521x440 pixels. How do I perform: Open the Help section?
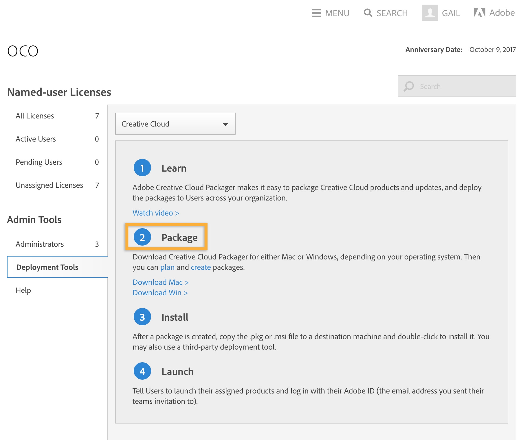(x=23, y=290)
